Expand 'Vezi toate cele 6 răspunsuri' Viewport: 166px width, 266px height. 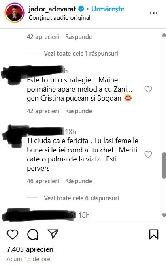81,198
